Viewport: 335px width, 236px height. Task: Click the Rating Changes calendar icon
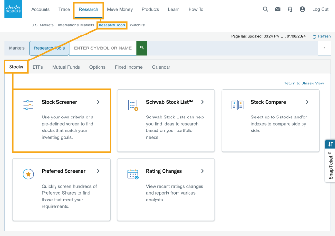[x=133, y=174]
